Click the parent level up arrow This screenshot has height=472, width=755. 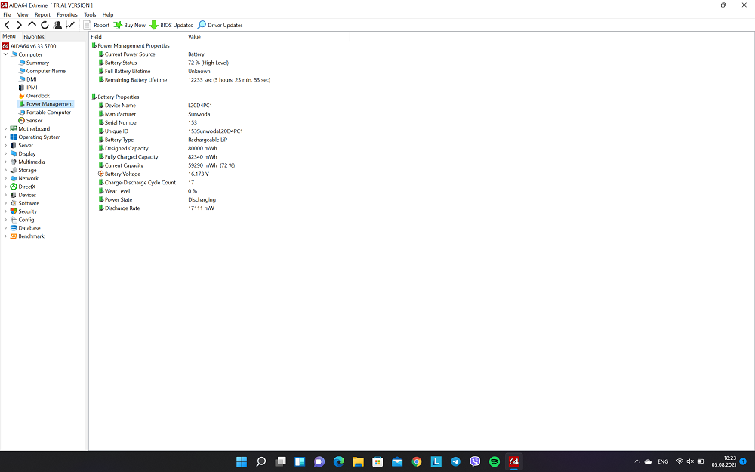pyautogui.click(x=32, y=24)
